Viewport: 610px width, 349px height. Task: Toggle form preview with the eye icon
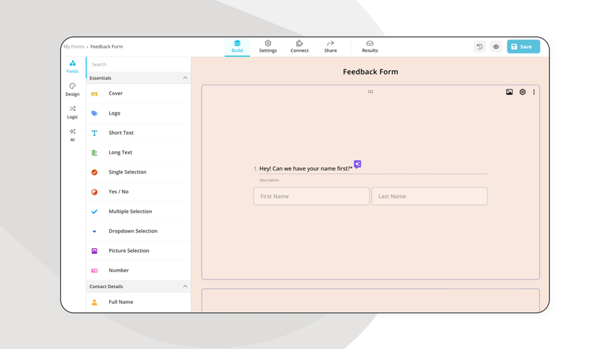click(x=496, y=47)
